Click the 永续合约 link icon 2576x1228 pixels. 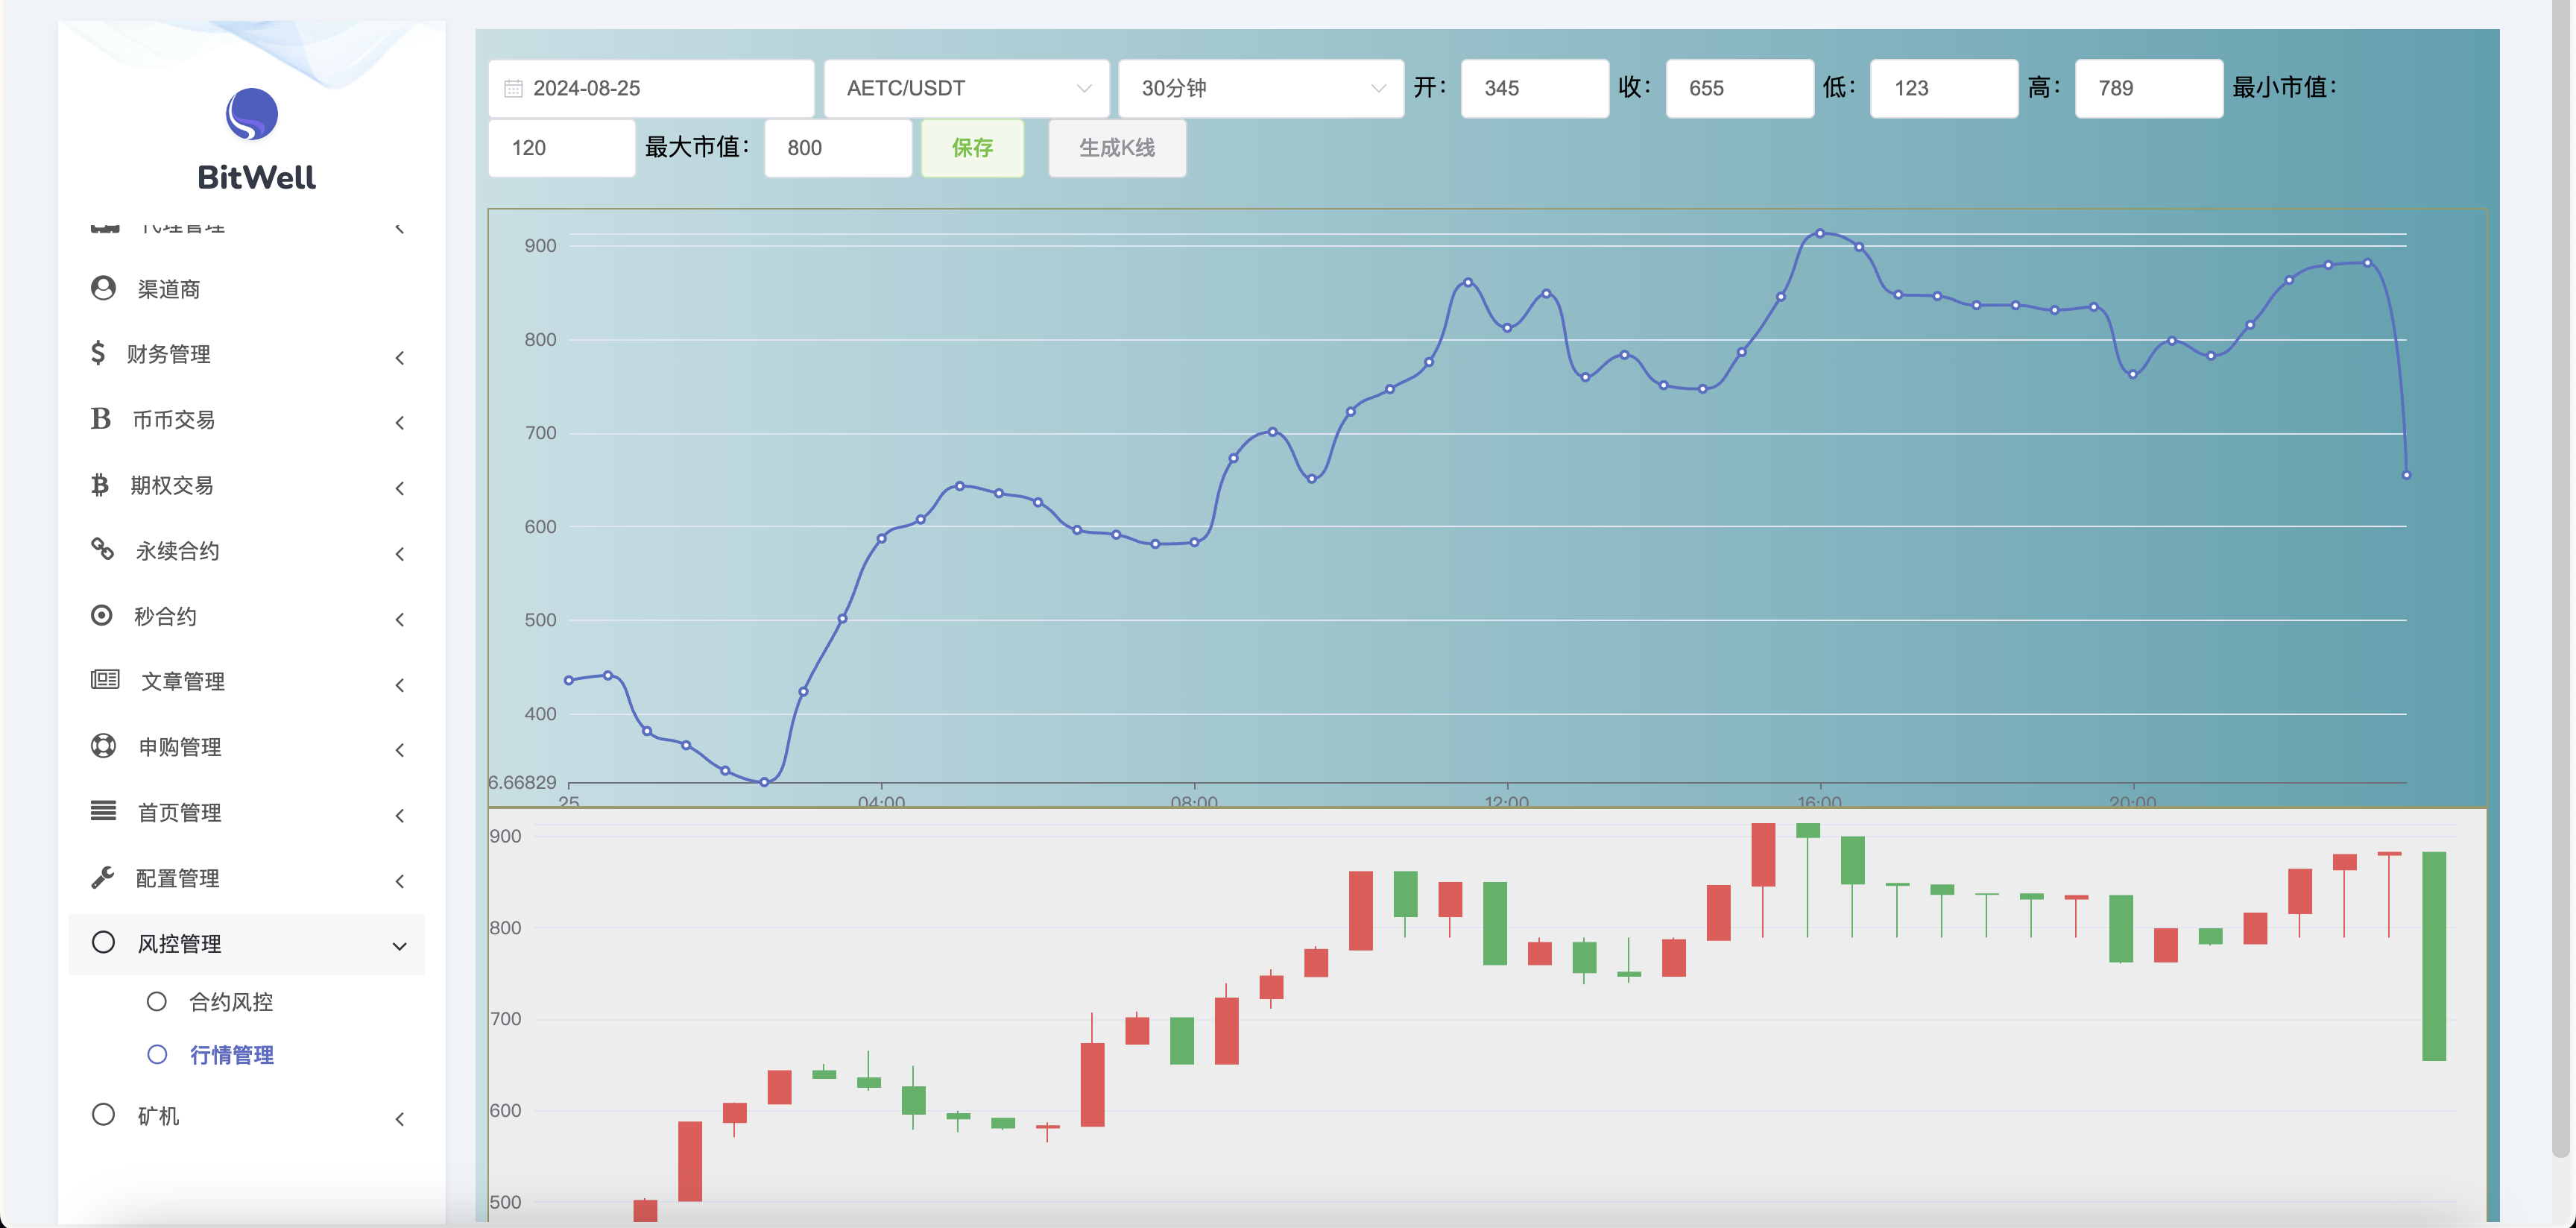[x=102, y=549]
